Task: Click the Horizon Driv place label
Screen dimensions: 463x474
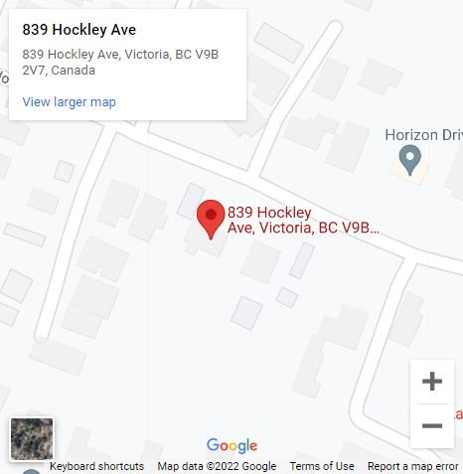Action: 424,135
